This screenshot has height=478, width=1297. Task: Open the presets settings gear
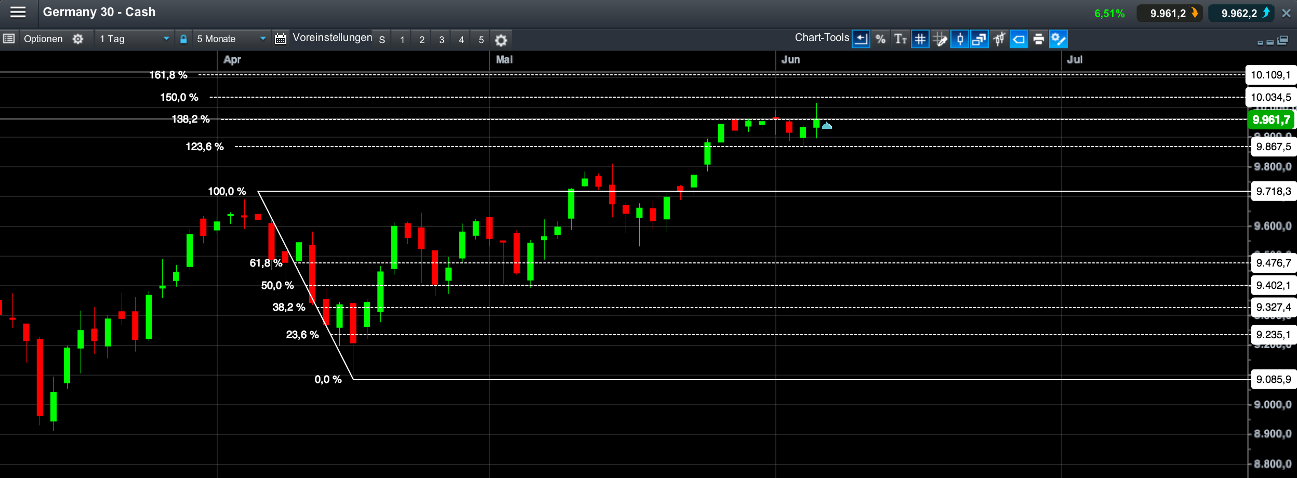(501, 40)
